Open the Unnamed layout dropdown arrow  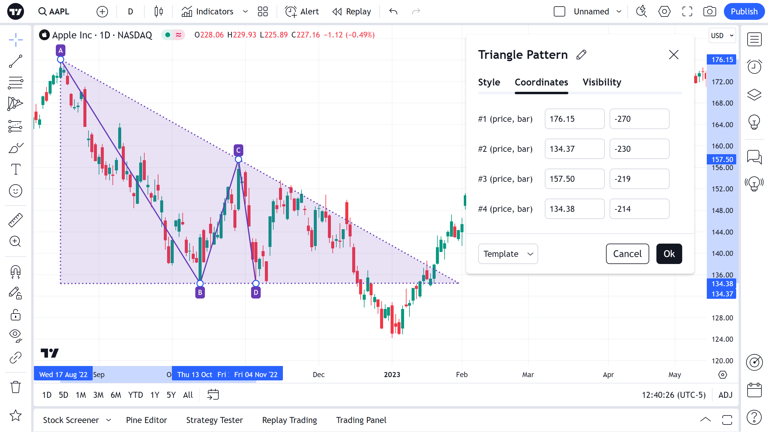pyautogui.click(x=619, y=11)
